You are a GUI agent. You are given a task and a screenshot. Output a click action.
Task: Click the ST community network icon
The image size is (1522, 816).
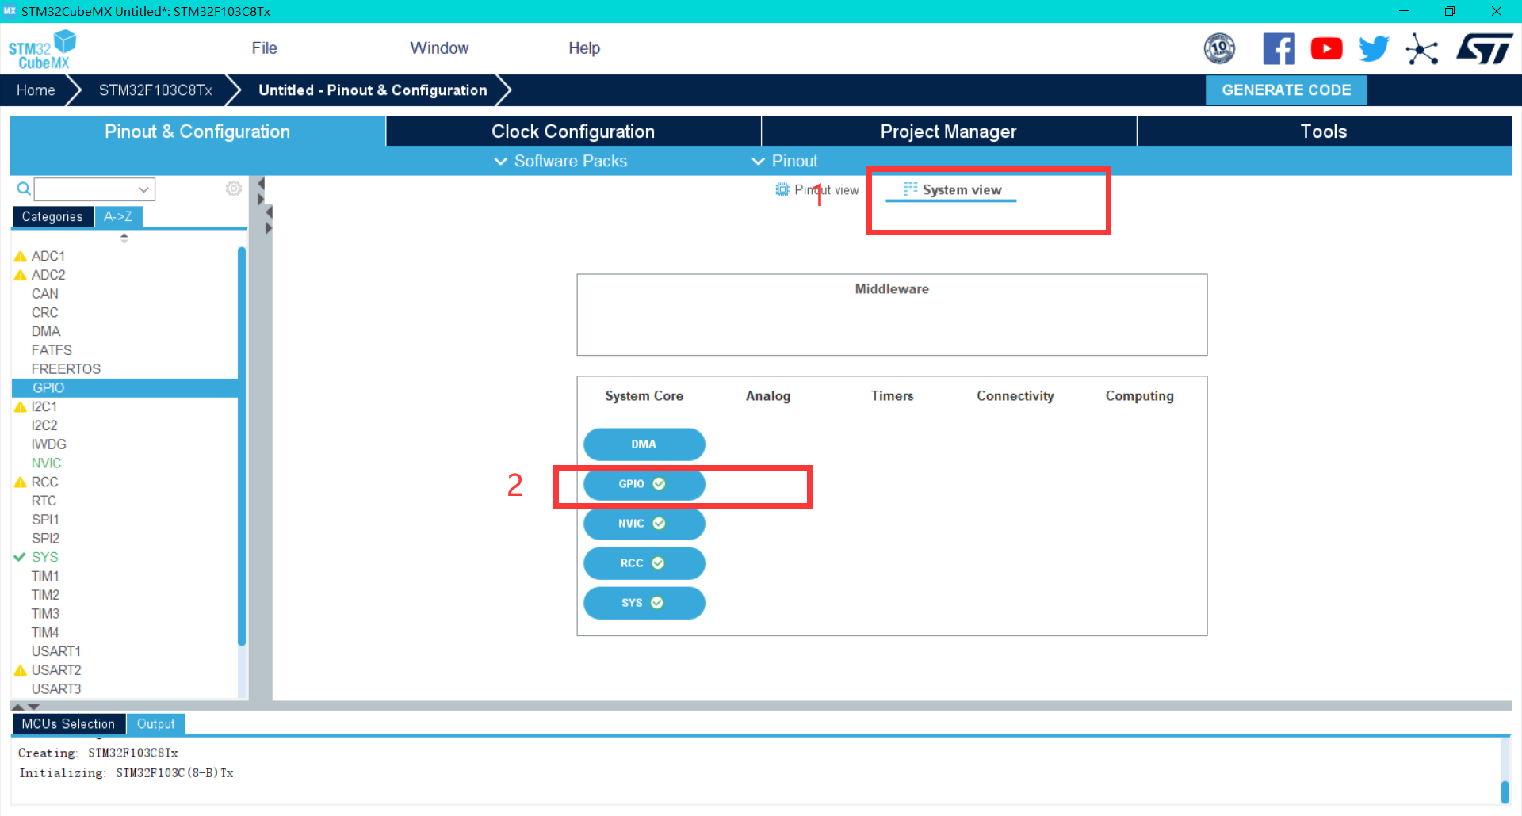click(1421, 49)
